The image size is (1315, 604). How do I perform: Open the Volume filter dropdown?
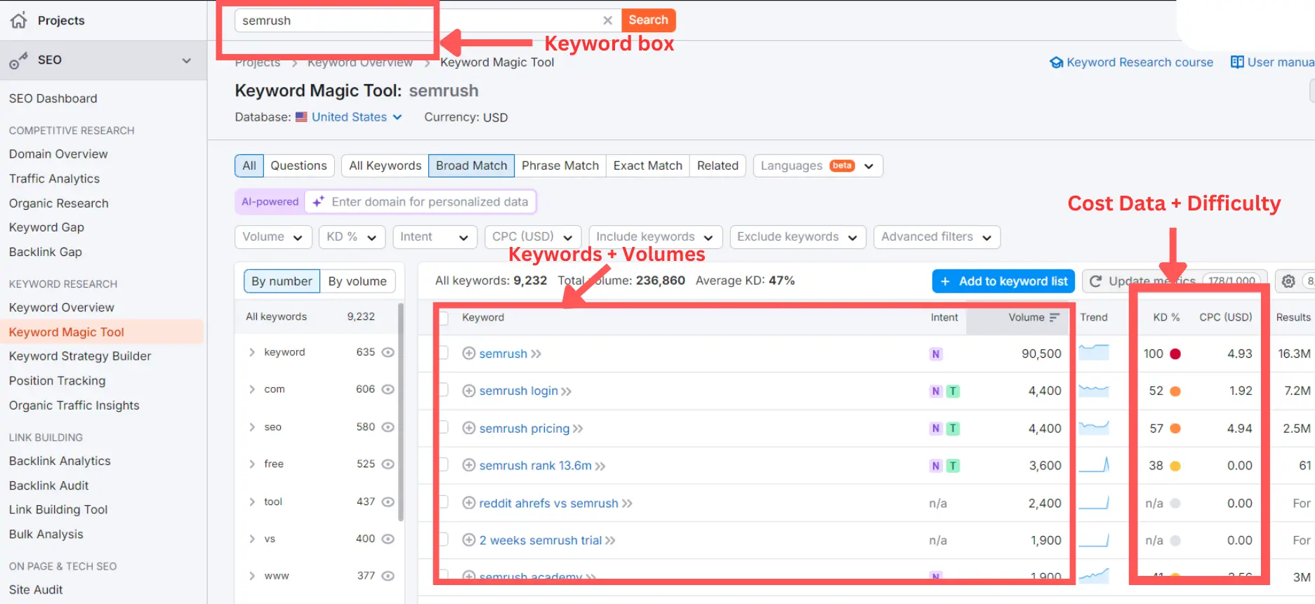[273, 237]
